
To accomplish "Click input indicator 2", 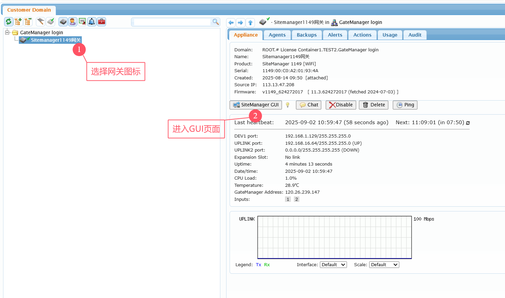I will (x=297, y=199).
